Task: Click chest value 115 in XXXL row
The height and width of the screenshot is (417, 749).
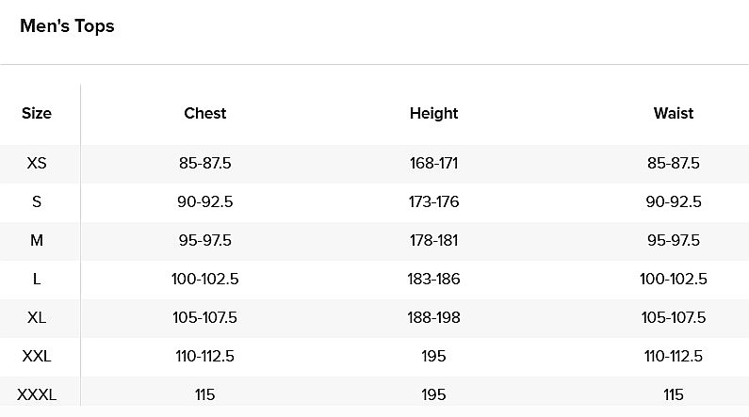Action: (x=205, y=394)
